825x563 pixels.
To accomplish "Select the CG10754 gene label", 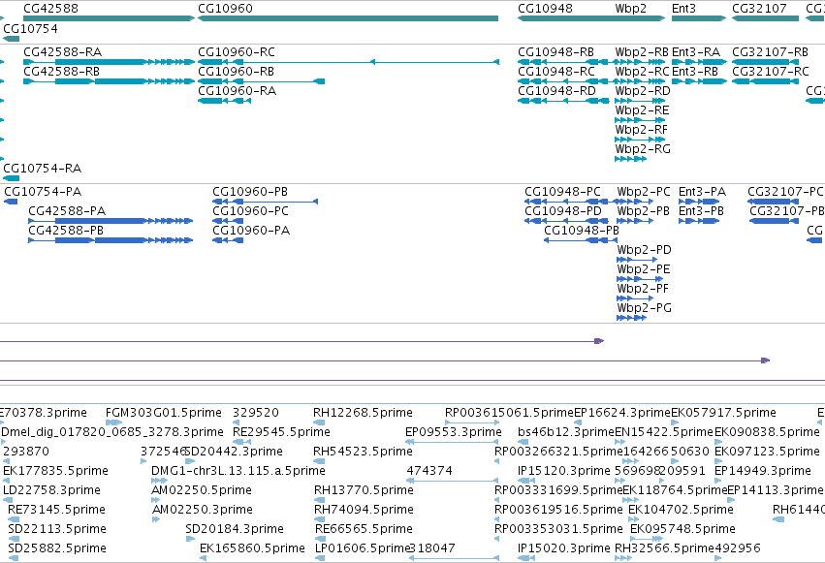I will 30,28.
